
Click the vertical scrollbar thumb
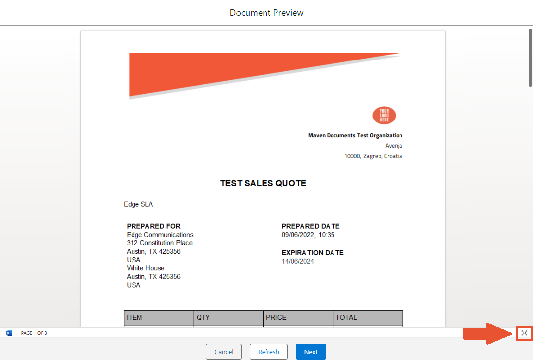point(531,58)
